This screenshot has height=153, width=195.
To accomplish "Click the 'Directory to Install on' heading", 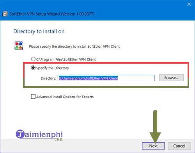I will click(x=39, y=31).
